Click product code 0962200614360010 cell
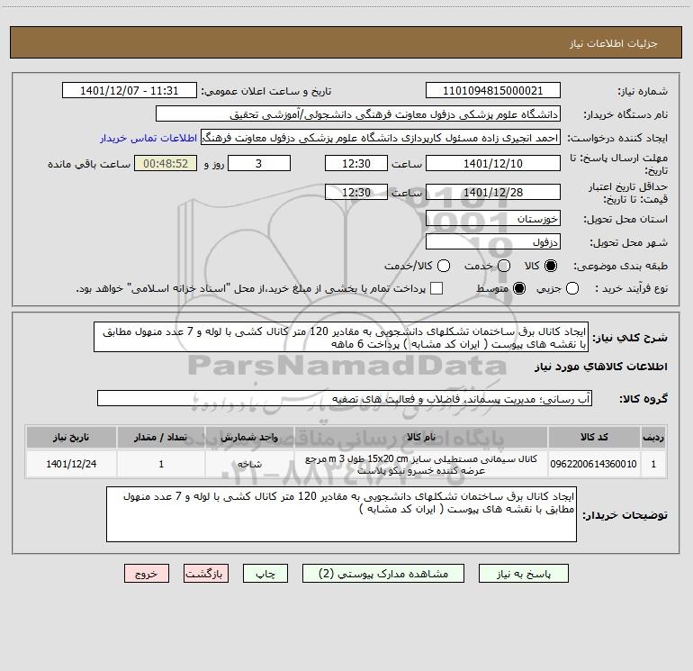The width and height of the screenshot is (693, 671). 594,464
